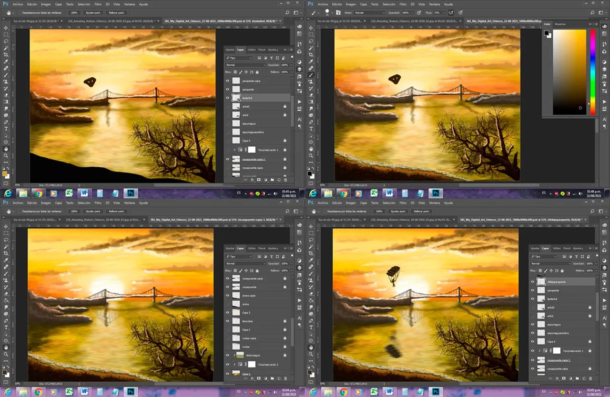
Task: Select the Zoom tool in textarbol window
Action: [6, 155]
